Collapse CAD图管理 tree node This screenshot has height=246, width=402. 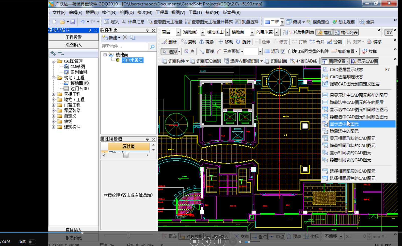(x=53, y=61)
